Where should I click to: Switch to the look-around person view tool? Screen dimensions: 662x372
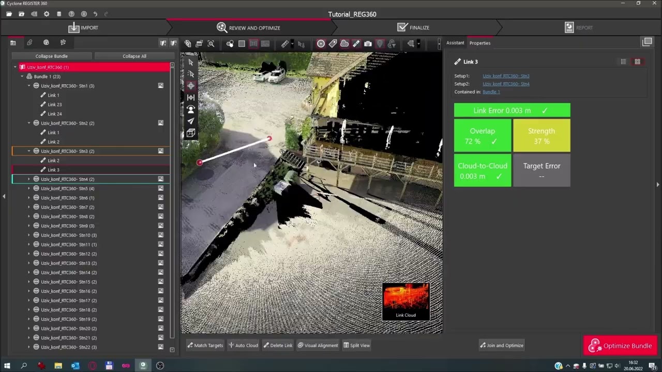tap(191, 110)
